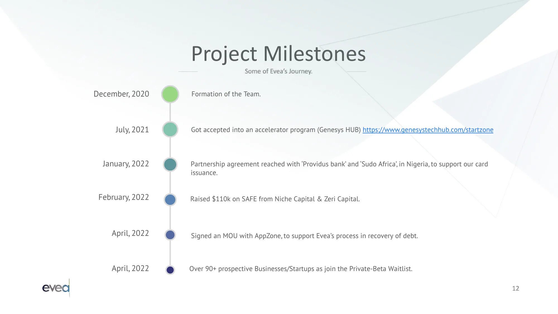This screenshot has width=558, height=314.
Task: Click the timeline marker beside the Private-Beta Waitlist
Action: coord(170,270)
